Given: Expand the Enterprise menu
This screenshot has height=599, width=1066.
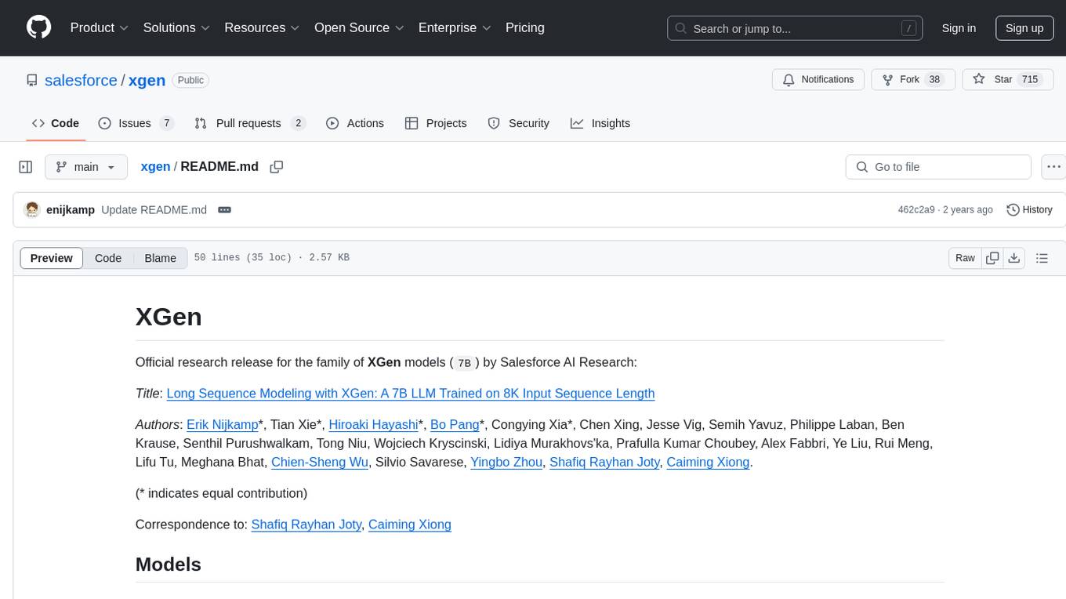Looking at the screenshot, I should tap(455, 27).
